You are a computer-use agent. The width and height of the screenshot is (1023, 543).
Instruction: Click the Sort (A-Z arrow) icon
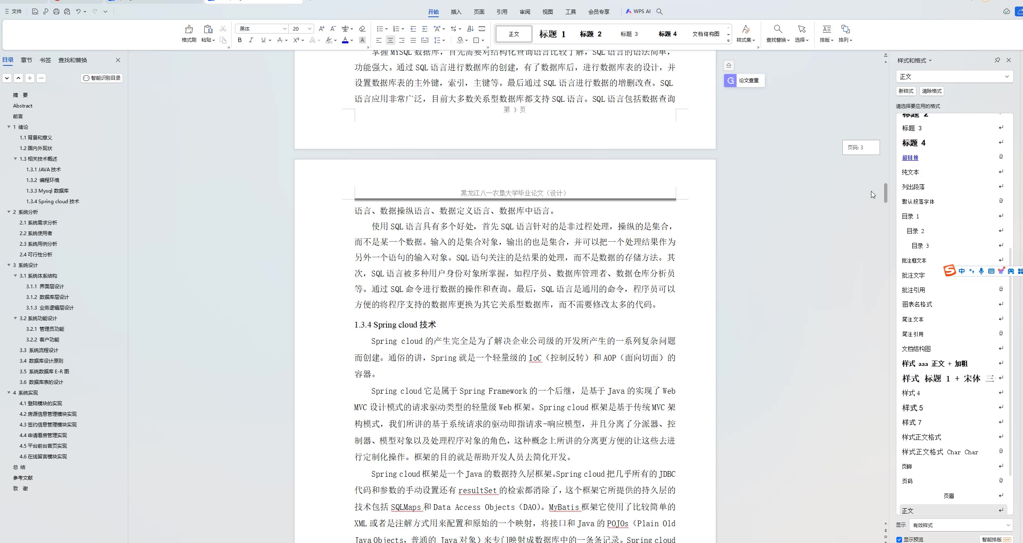pyautogui.click(x=470, y=29)
